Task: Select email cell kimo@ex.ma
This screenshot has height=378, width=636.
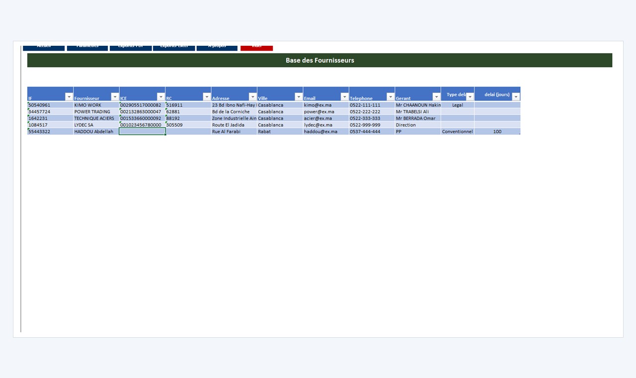Action: (326, 105)
